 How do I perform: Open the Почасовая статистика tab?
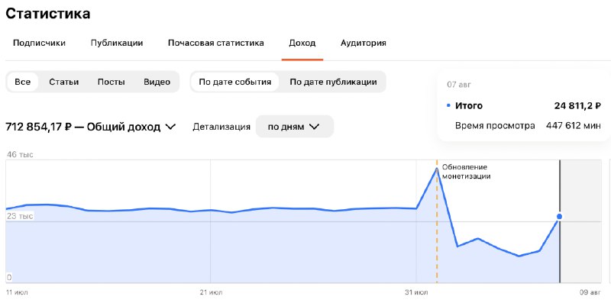[x=216, y=43]
